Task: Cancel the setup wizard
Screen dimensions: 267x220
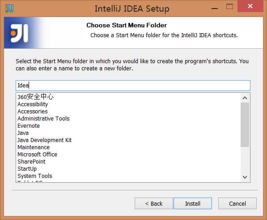Action: [237, 203]
